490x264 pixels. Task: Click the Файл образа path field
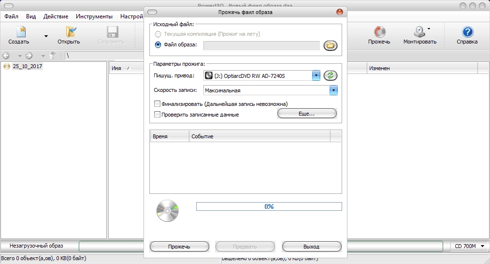[261, 45]
